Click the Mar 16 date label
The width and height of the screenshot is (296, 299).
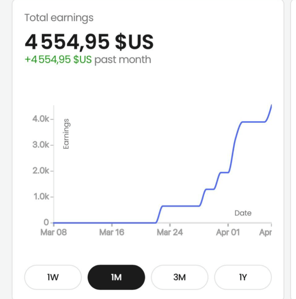click(112, 232)
